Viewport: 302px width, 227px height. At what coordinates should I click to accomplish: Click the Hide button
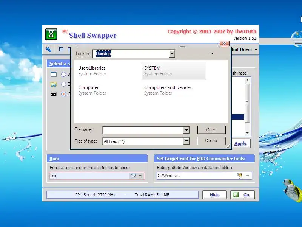(214, 195)
